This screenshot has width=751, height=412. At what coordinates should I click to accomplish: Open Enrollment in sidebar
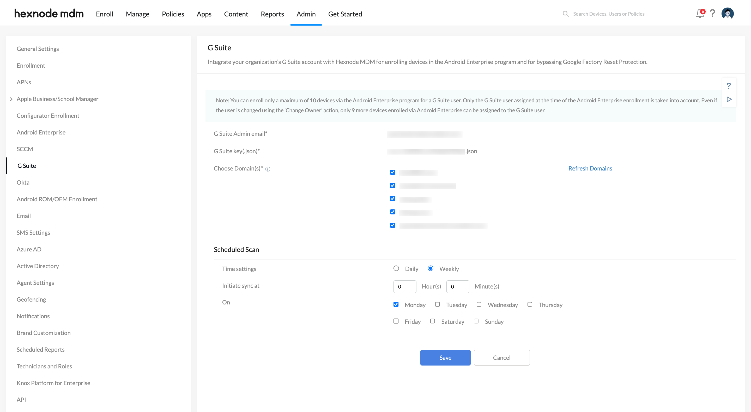pyautogui.click(x=31, y=66)
